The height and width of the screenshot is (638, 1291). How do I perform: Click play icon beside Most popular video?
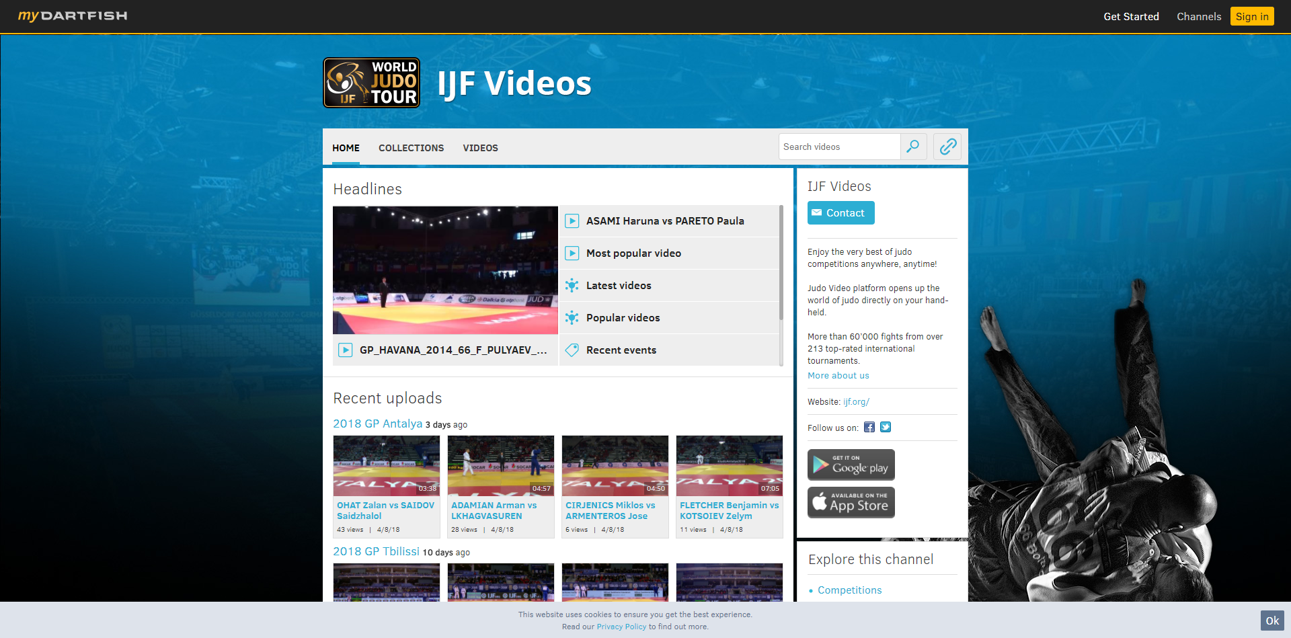pos(572,253)
